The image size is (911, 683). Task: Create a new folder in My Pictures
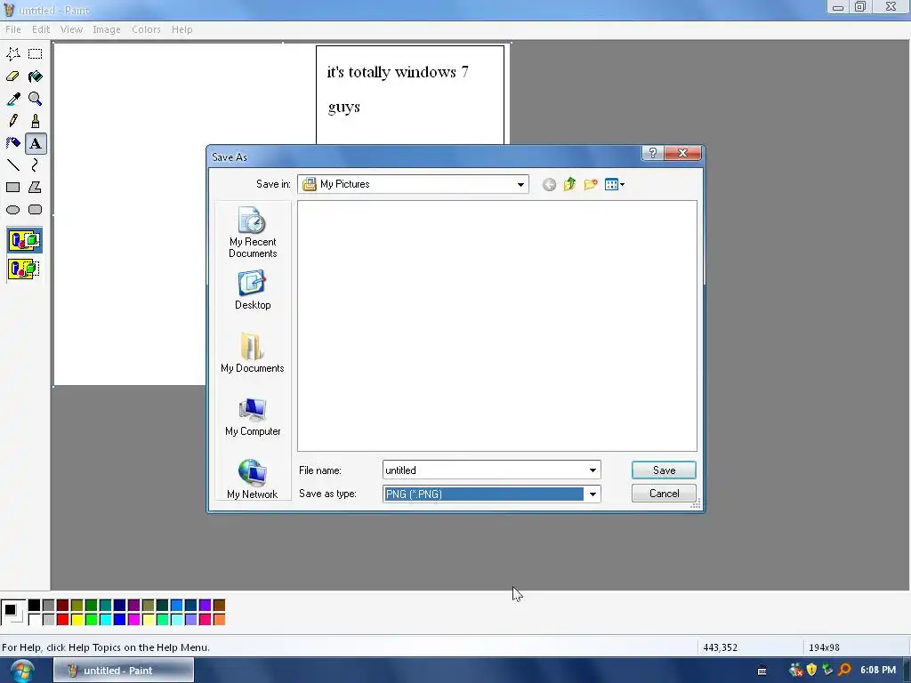click(591, 185)
